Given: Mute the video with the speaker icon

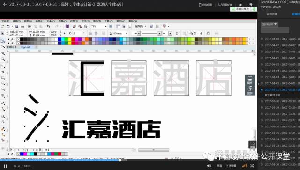Looking at the screenshot, I should pyautogui.click(x=209, y=166).
